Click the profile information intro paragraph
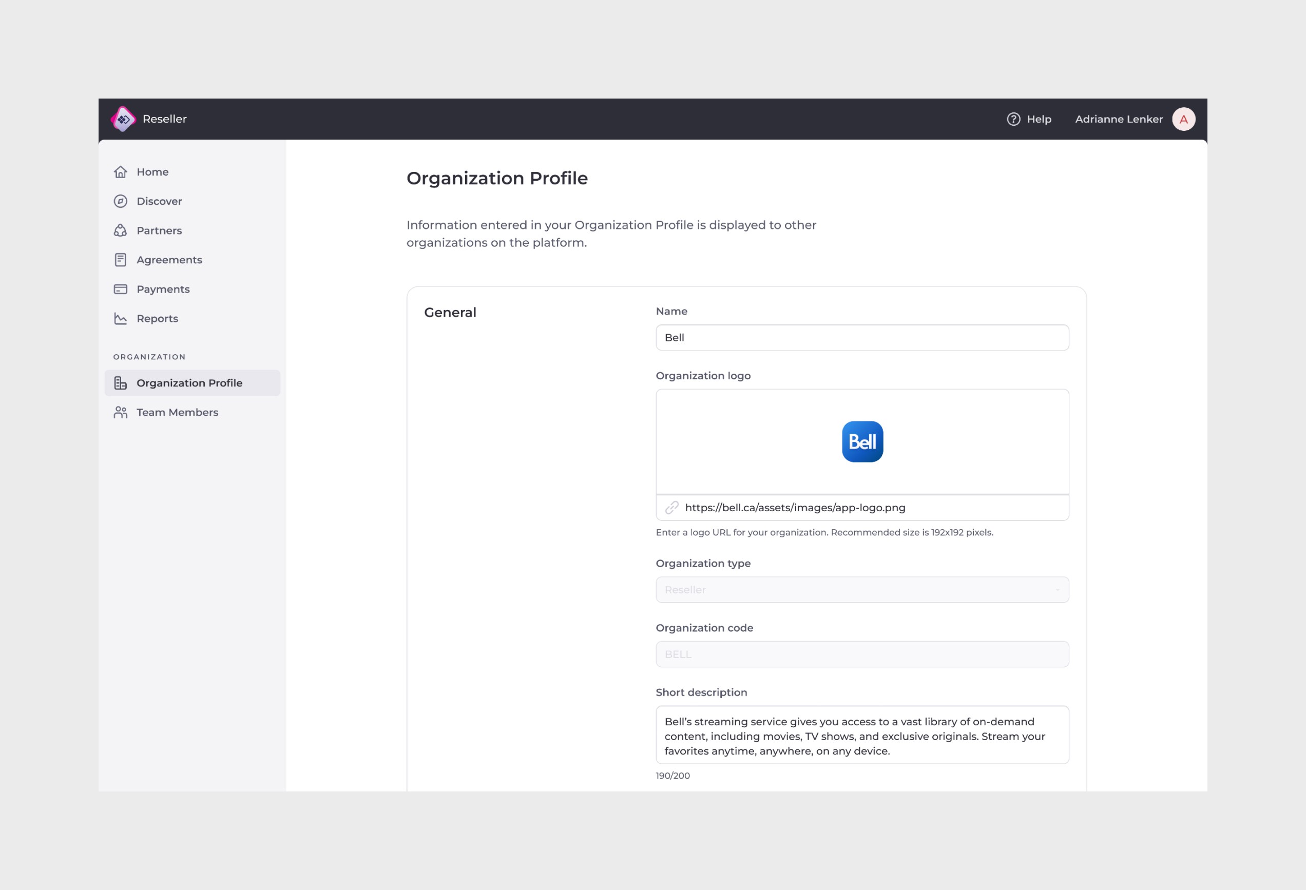The image size is (1306, 890). pos(611,234)
